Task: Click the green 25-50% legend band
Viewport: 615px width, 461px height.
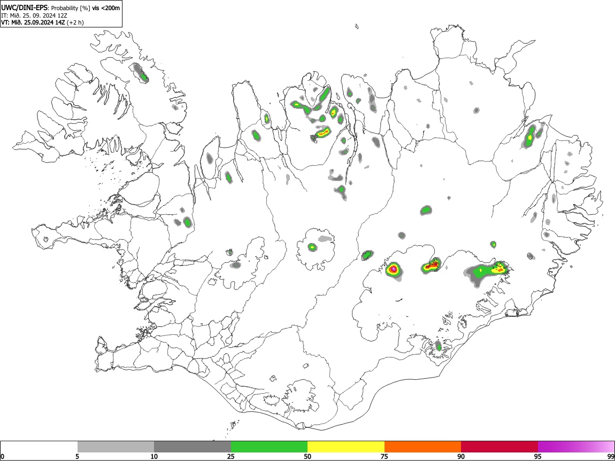Action: (269, 447)
